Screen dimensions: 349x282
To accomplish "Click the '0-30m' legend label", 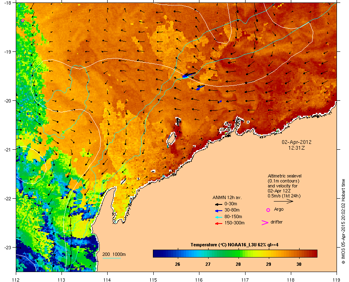I will pyautogui.click(x=231, y=204).
